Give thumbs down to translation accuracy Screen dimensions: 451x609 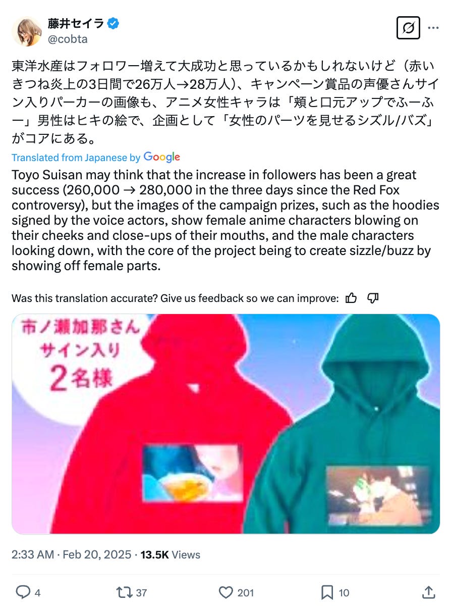[x=373, y=298]
